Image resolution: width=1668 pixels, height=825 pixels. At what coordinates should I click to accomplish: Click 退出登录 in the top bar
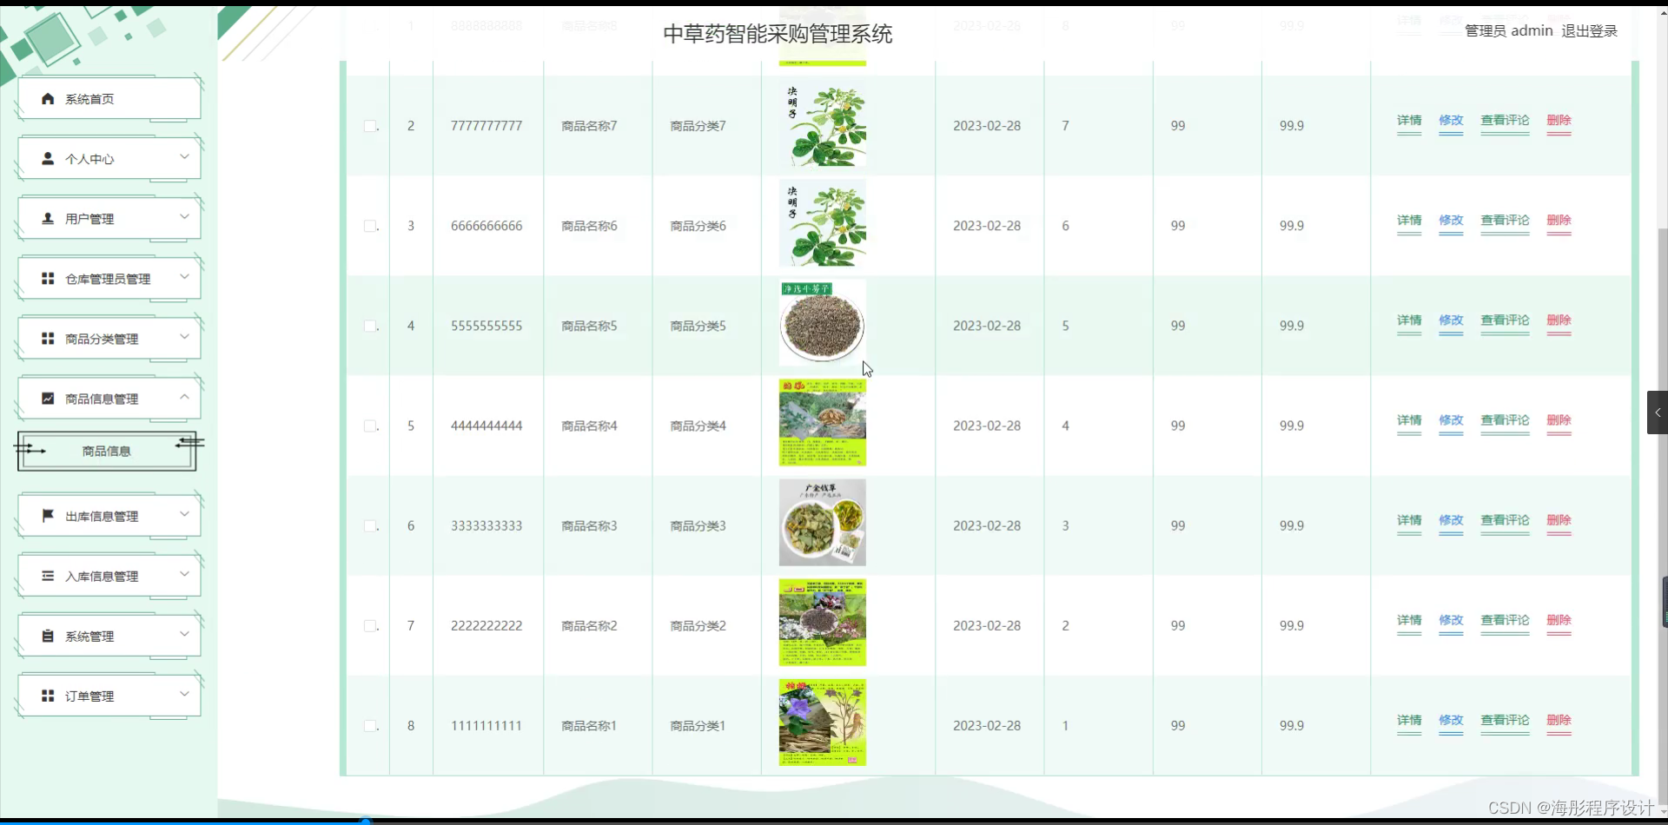click(1590, 30)
